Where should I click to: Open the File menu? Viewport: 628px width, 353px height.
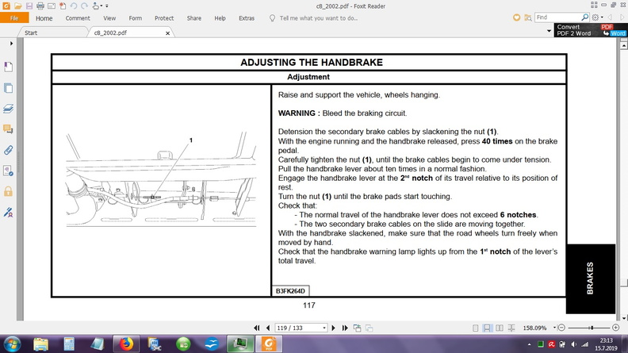click(x=14, y=18)
